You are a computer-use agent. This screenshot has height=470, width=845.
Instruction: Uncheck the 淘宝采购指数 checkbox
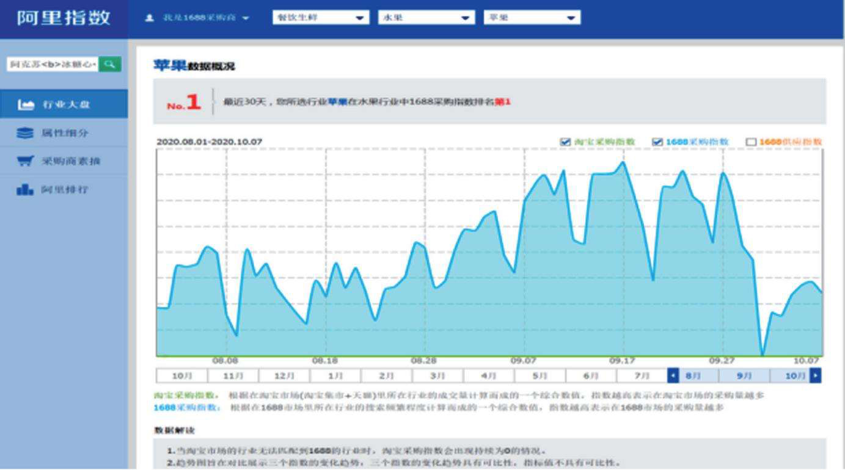point(565,142)
